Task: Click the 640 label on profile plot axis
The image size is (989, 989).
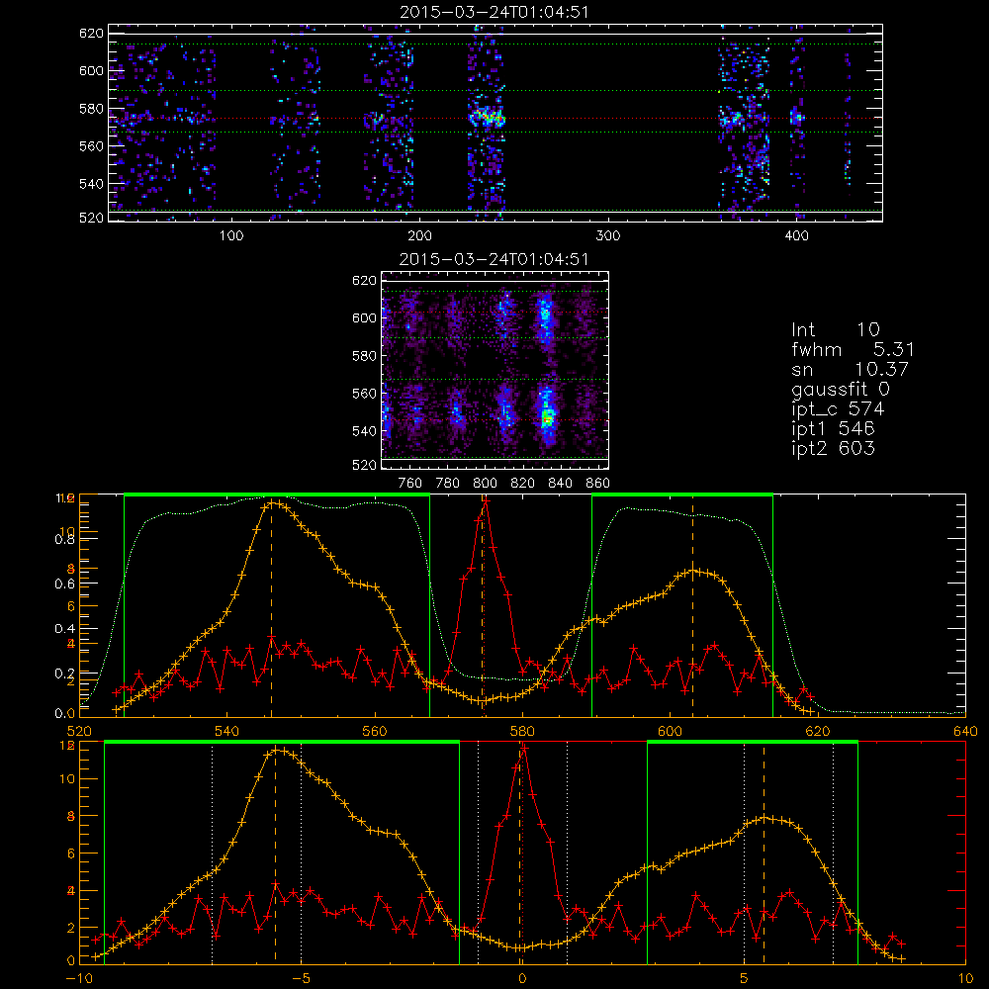Action: 965,732
